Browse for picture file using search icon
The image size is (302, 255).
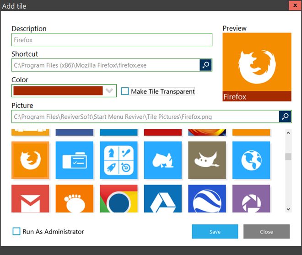click(285, 117)
